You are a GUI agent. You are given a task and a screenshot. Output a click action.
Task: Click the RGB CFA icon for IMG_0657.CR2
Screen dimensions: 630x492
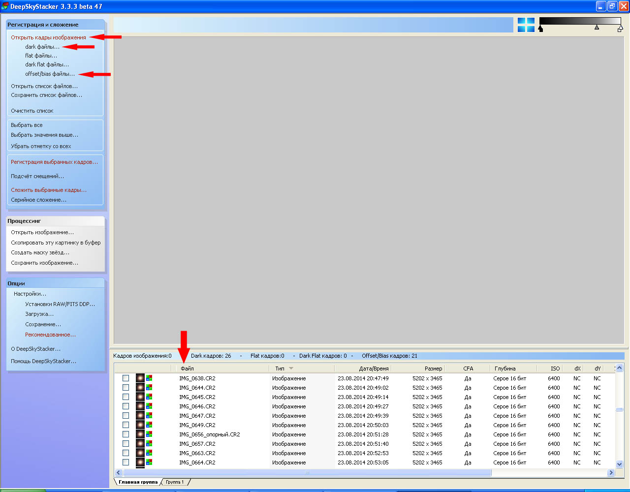[x=149, y=444]
